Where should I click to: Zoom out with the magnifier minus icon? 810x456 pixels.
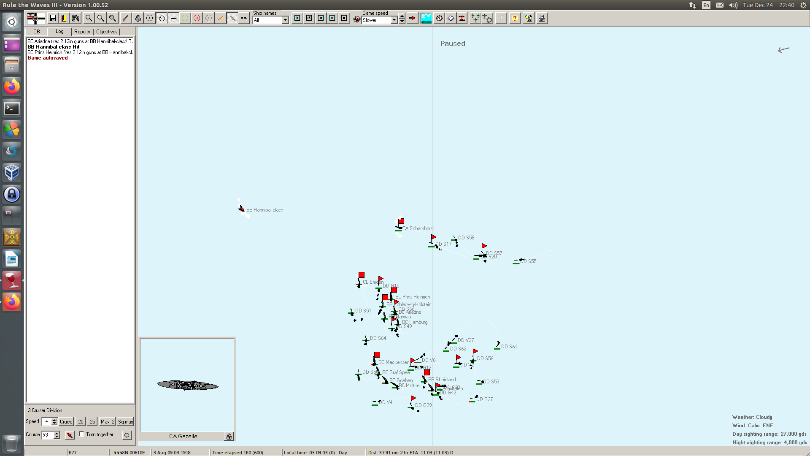[100, 18]
